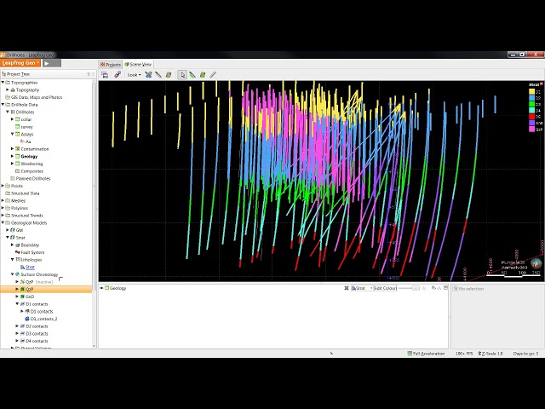Click the Geology table icon in tree
Screen dimensions: 545x409
(x=17, y=156)
